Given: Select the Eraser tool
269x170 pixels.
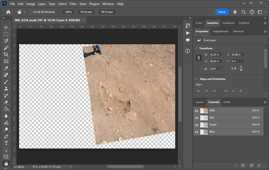Looking at the screenshot, I should coord(6,102).
